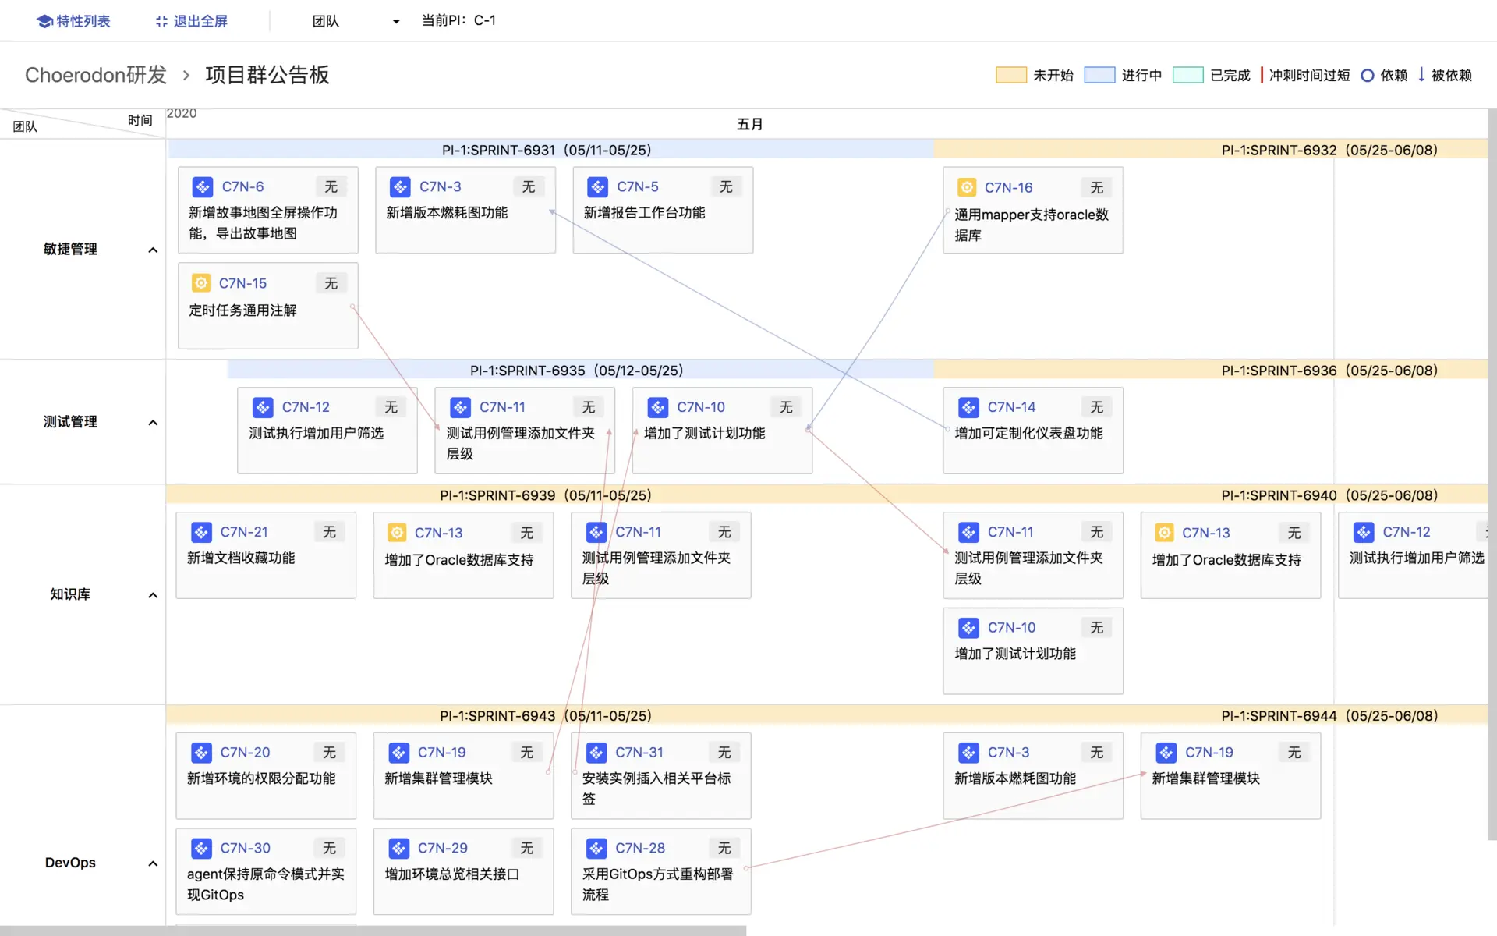Click the graduation cap icon for 特性列表

(44, 21)
